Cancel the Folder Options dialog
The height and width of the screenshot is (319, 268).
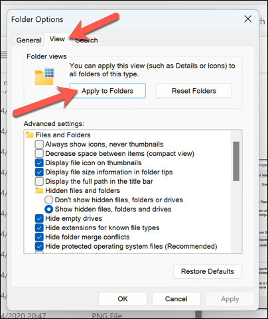(x=176, y=299)
